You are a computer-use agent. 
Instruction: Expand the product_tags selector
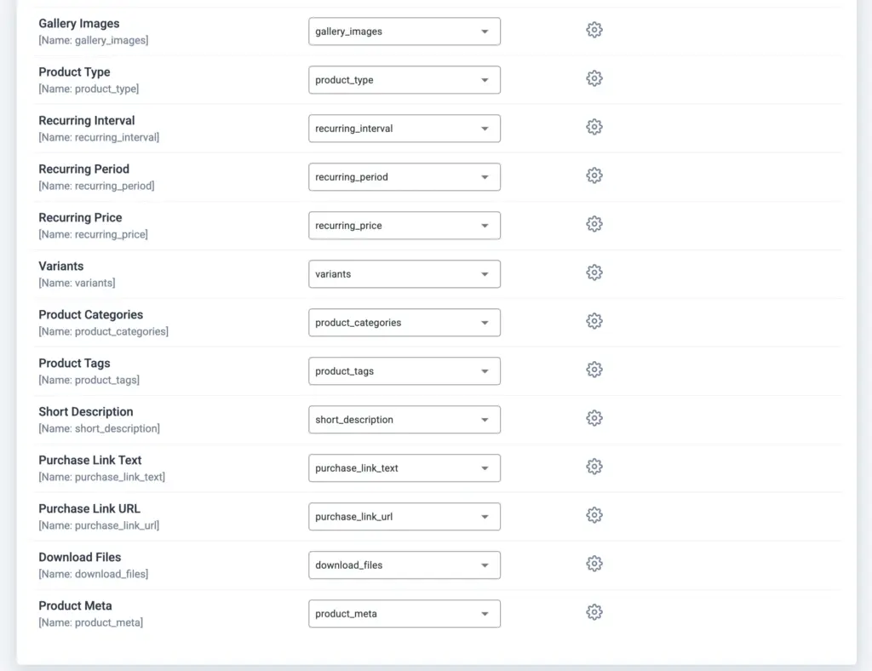(x=404, y=370)
